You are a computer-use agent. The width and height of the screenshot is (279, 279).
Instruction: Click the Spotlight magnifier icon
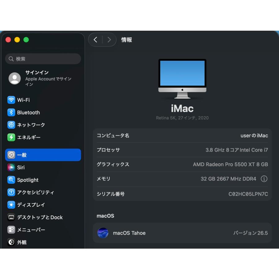pyautogui.click(x=11, y=180)
